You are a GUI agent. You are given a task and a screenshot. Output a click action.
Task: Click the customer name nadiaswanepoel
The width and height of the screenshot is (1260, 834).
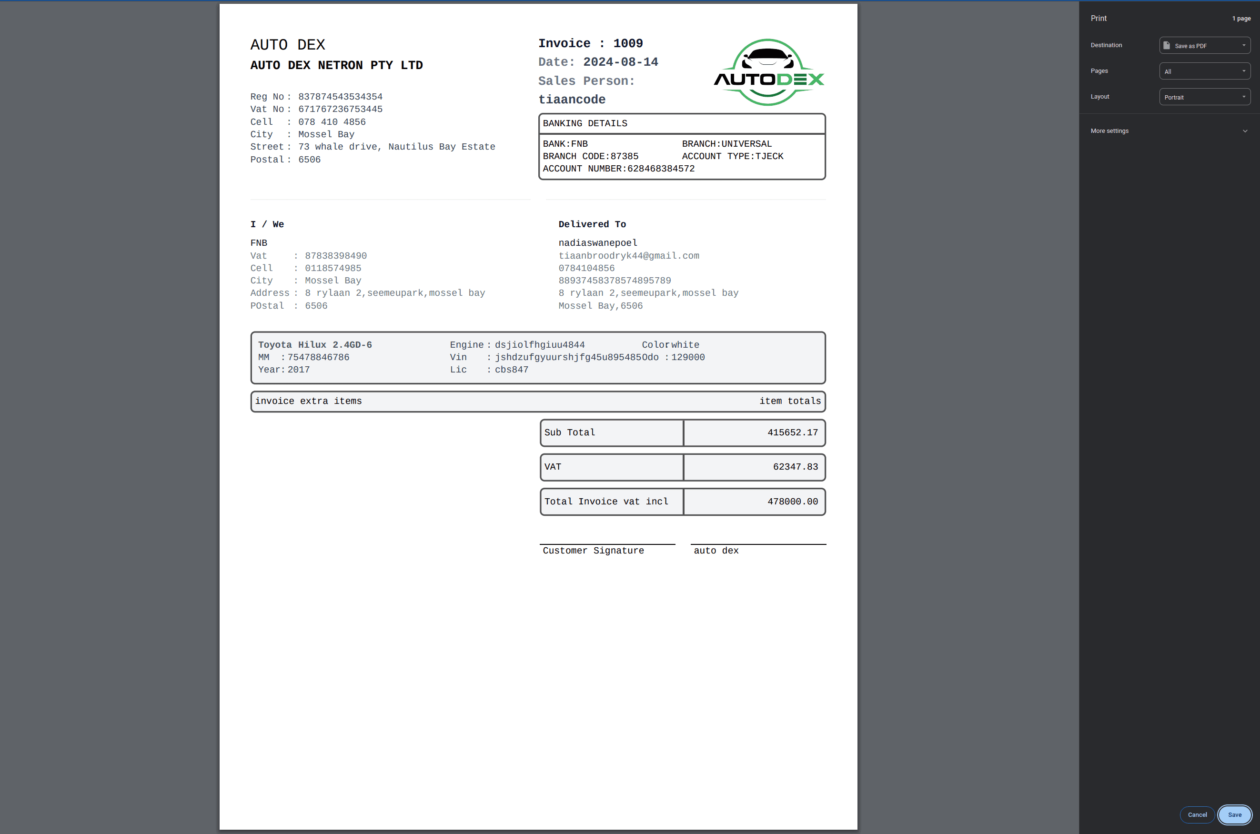click(598, 243)
